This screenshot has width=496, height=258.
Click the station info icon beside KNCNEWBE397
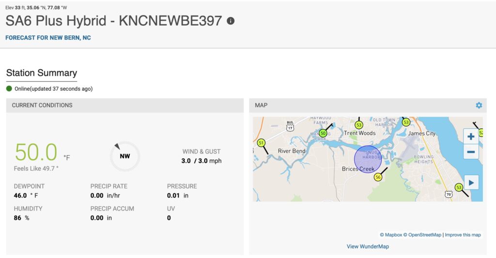tap(231, 21)
